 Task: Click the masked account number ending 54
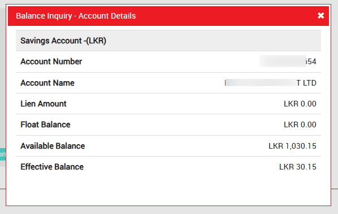(x=288, y=61)
